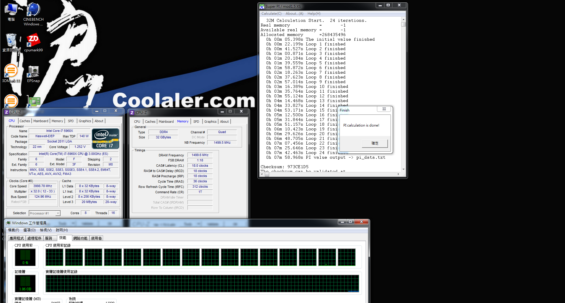Click the Intel Core i7 logo badge
This screenshot has height=303, width=565.
(x=106, y=138)
